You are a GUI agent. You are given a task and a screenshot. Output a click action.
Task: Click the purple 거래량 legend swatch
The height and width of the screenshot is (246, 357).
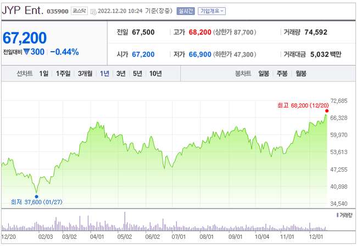pyautogui.click(x=337, y=215)
